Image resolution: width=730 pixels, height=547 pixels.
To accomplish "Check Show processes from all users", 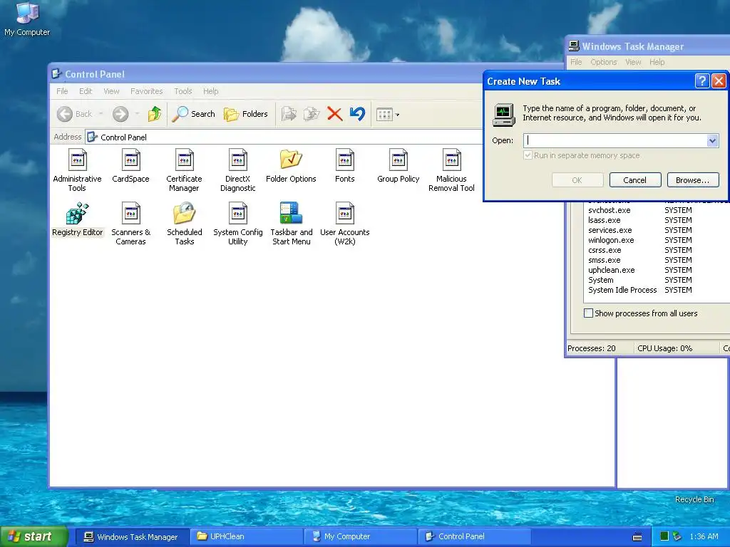I will (x=641, y=313).
